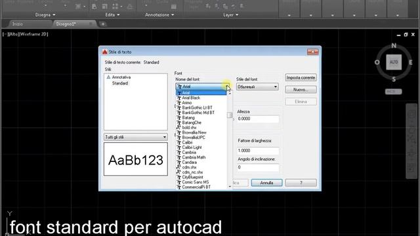This screenshot has width=420, height=236.
Task: Select Browallia New font
Action: (x=194, y=132)
